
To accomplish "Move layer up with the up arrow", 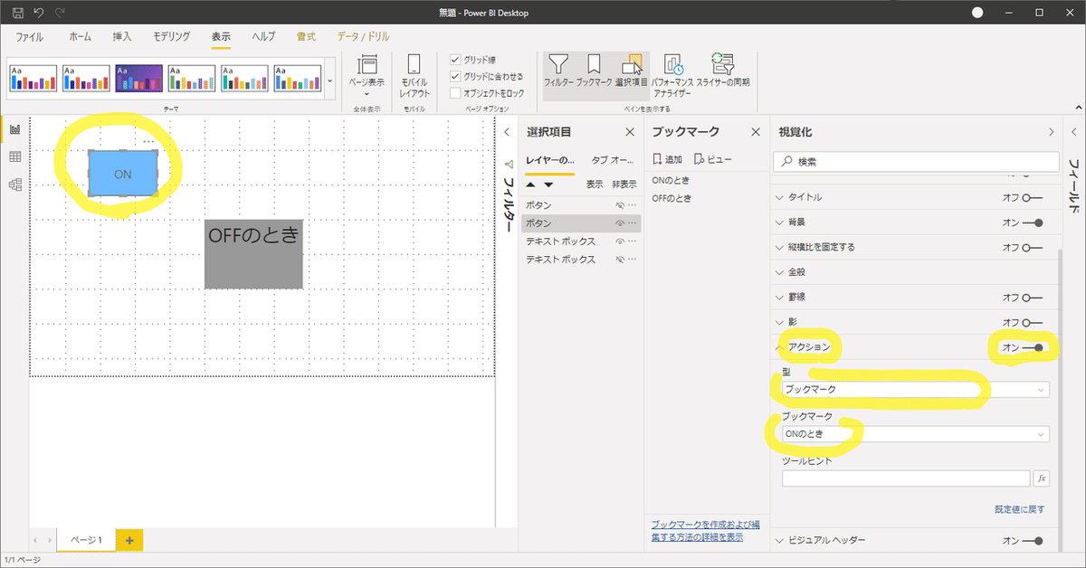I will 532,184.
